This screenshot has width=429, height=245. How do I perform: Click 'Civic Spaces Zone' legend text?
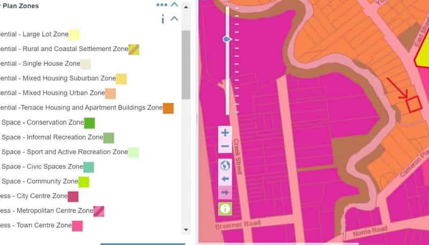pos(55,167)
